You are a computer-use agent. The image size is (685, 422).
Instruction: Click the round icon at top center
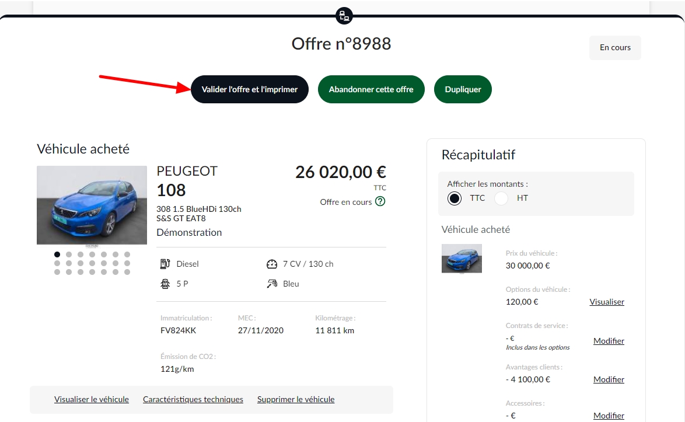pyautogui.click(x=344, y=16)
